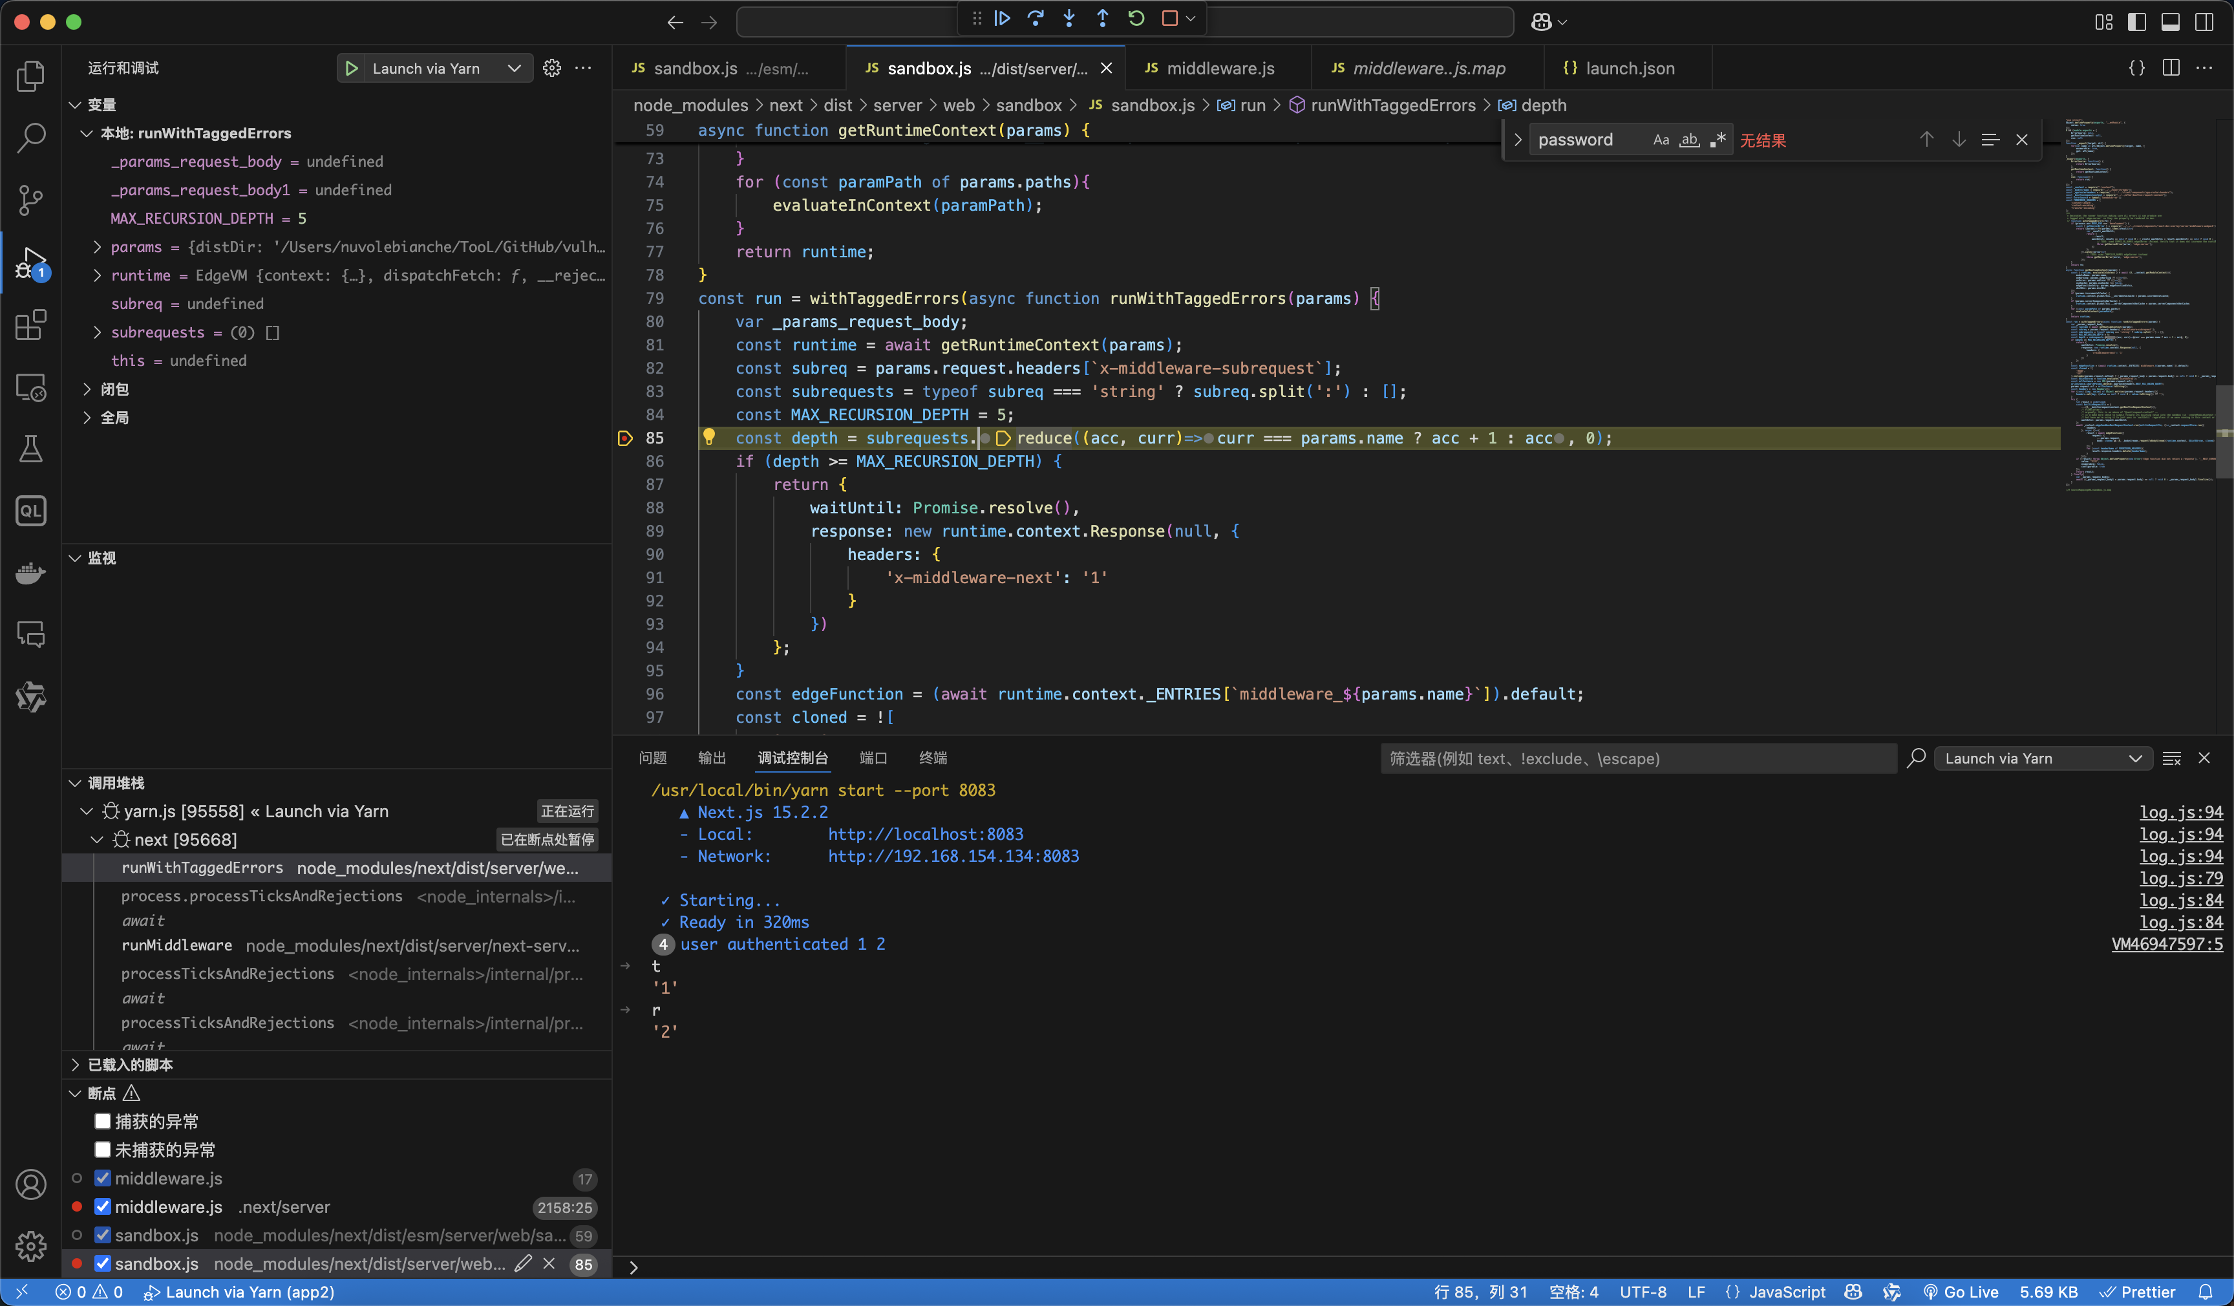Open the Problems (问题) panel tab

point(652,758)
